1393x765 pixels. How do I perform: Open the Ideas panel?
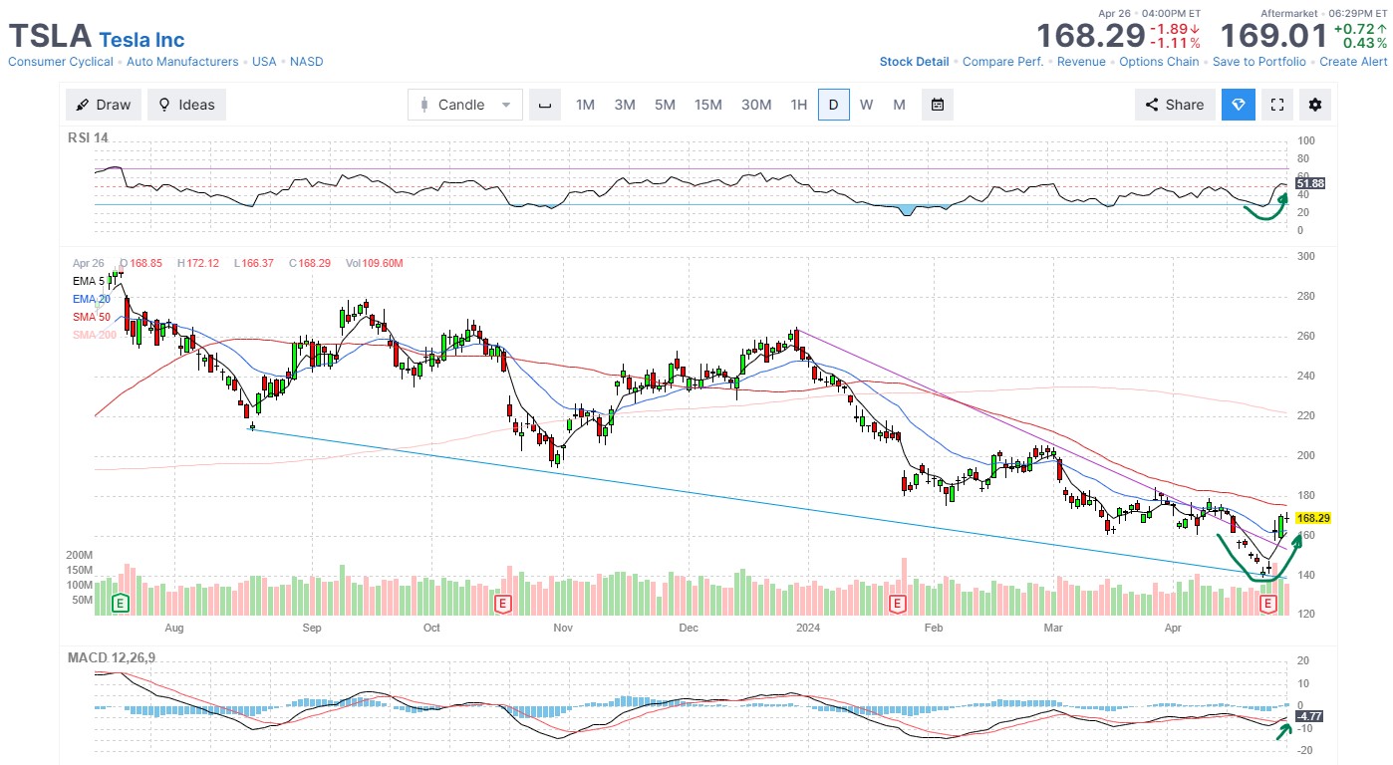click(186, 105)
